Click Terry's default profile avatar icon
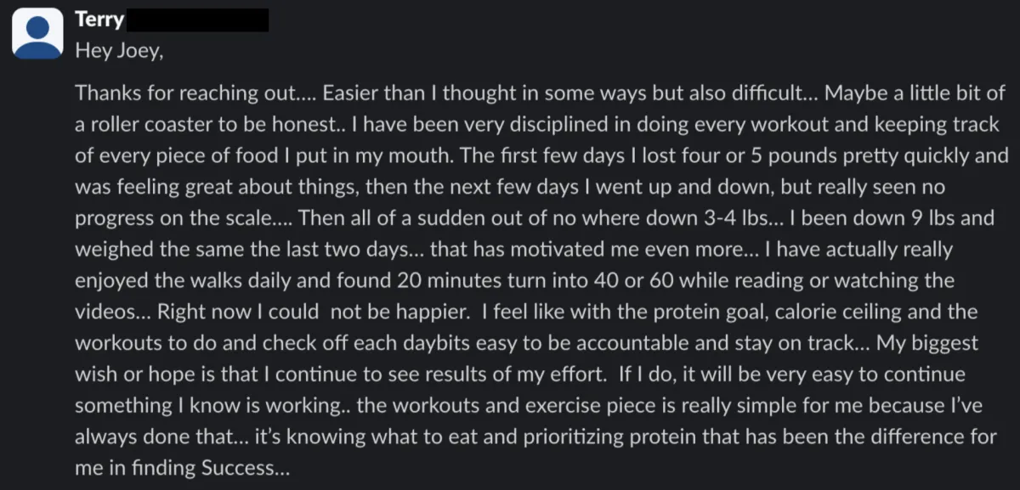This screenshot has height=490, width=1020. pyautogui.click(x=39, y=33)
